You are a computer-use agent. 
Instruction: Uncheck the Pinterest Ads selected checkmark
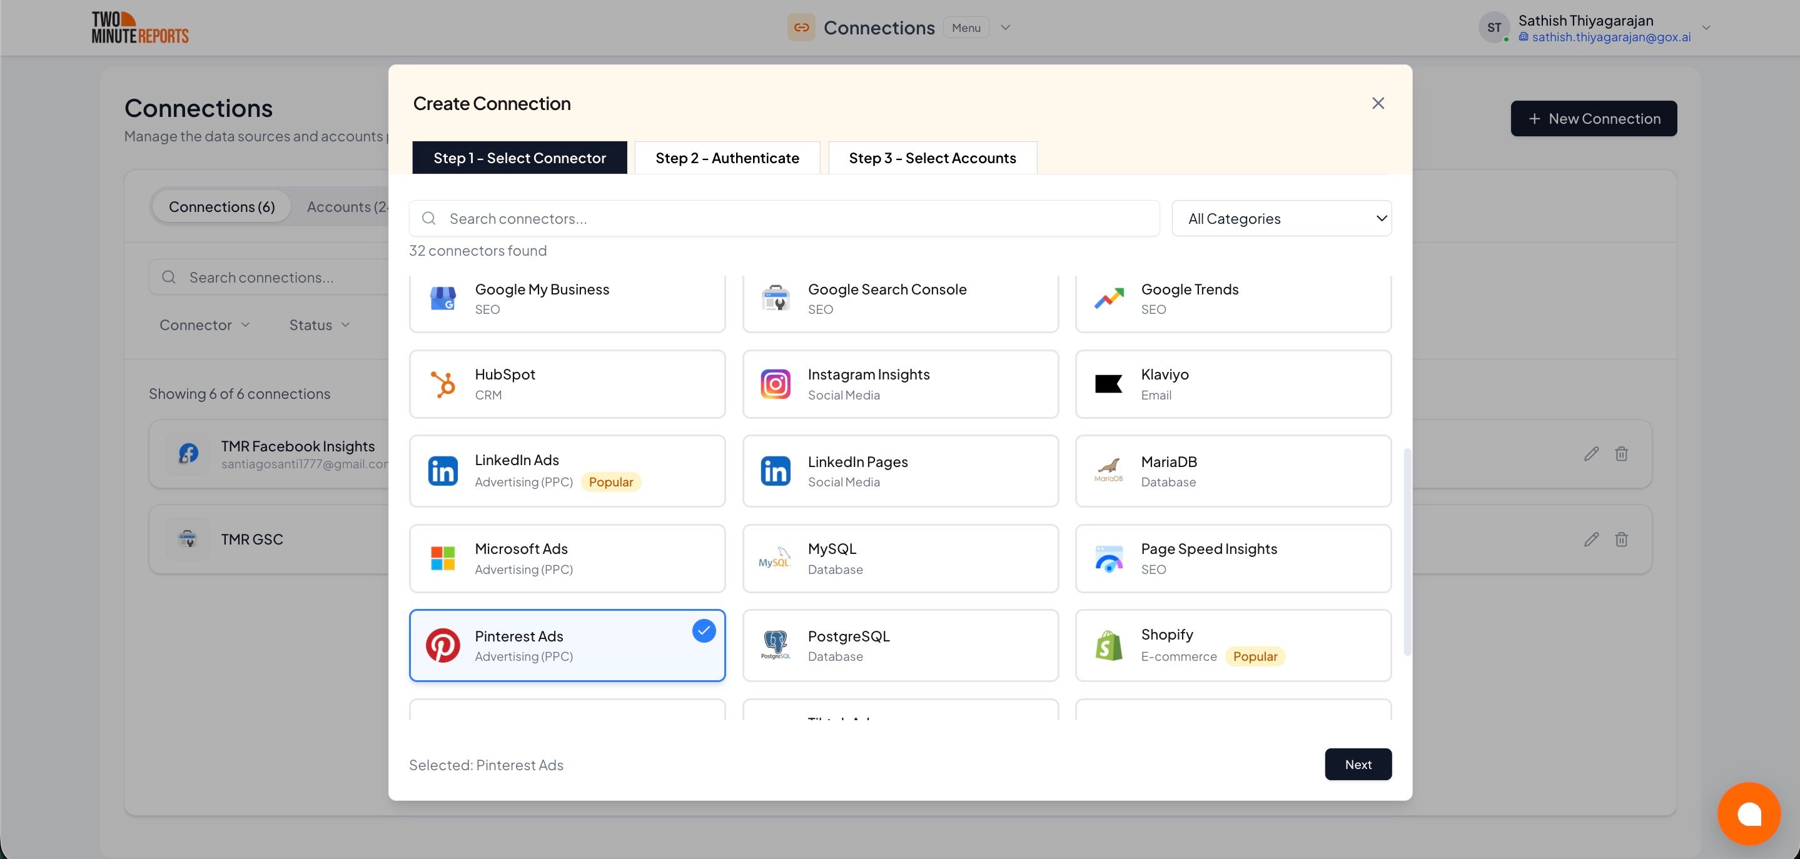(704, 631)
